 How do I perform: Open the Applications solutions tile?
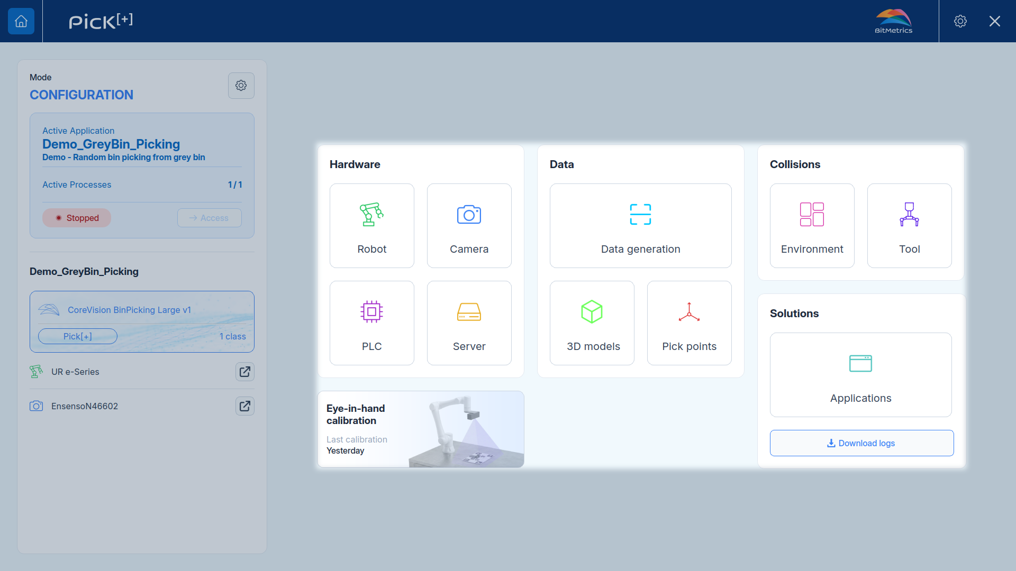pos(861,375)
